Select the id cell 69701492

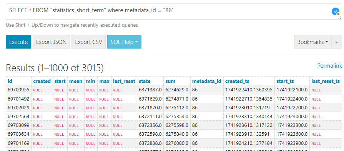coord(18,99)
